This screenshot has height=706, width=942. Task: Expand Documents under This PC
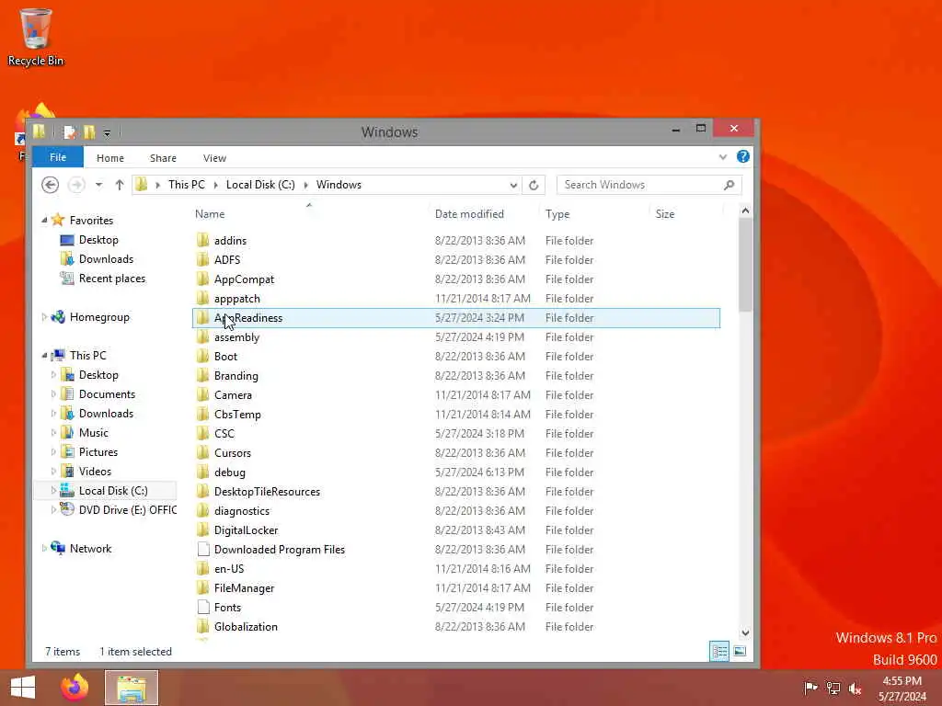point(53,394)
